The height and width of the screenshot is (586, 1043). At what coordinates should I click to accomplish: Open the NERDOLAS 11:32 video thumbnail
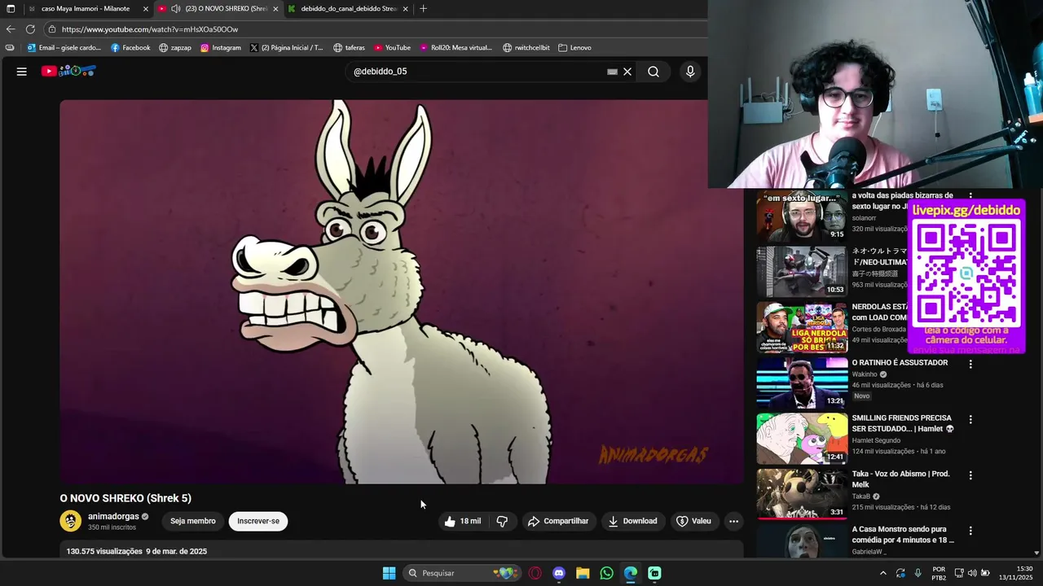coord(802,327)
